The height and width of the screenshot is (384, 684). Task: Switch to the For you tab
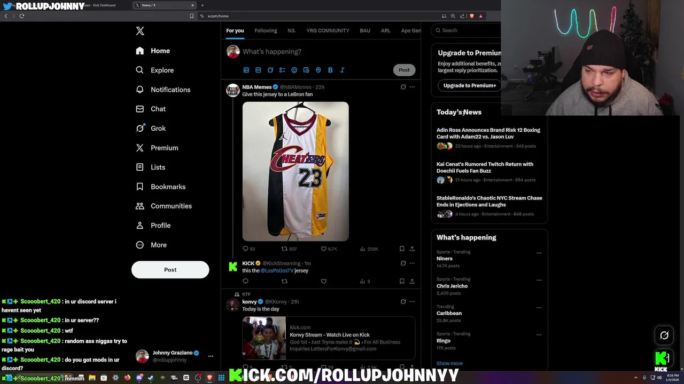(235, 30)
